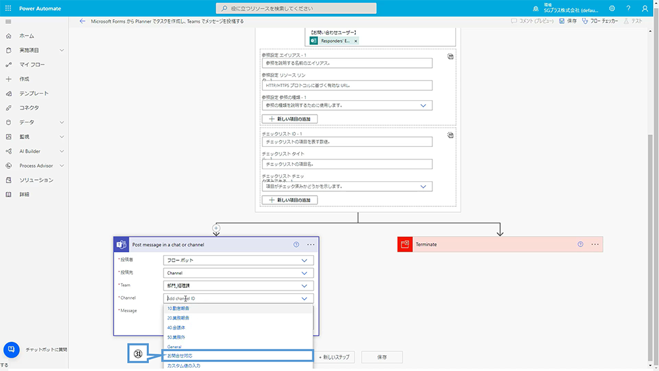The width and height of the screenshot is (659, 371).
Task: Click the bottom 保存 button
Action: pyautogui.click(x=382, y=357)
